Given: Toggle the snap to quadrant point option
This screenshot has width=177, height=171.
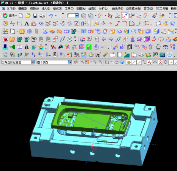Looking at the screenshot, I should [x=166, y=62].
